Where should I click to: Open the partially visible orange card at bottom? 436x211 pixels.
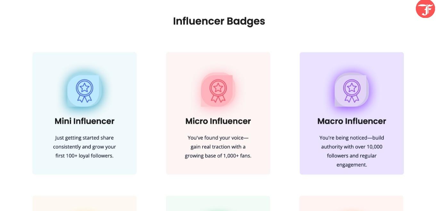(x=85, y=203)
